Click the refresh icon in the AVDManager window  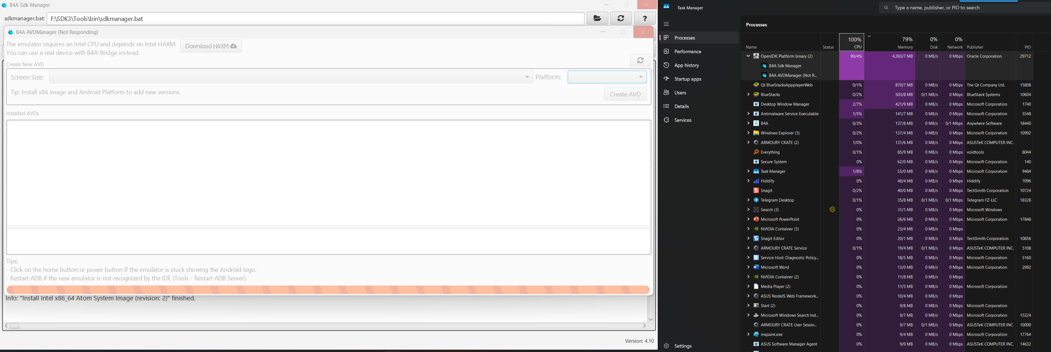(x=641, y=60)
